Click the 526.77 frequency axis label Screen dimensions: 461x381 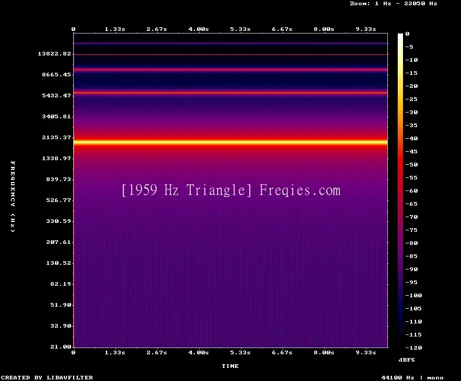click(x=59, y=200)
